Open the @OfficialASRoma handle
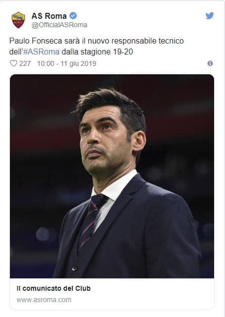Viewport: 225px width, 317px height. [59, 25]
